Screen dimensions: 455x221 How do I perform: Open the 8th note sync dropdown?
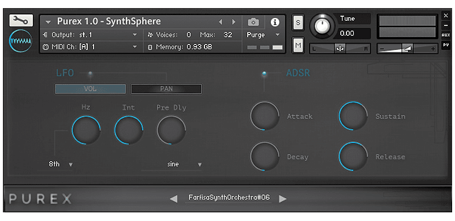point(61,164)
